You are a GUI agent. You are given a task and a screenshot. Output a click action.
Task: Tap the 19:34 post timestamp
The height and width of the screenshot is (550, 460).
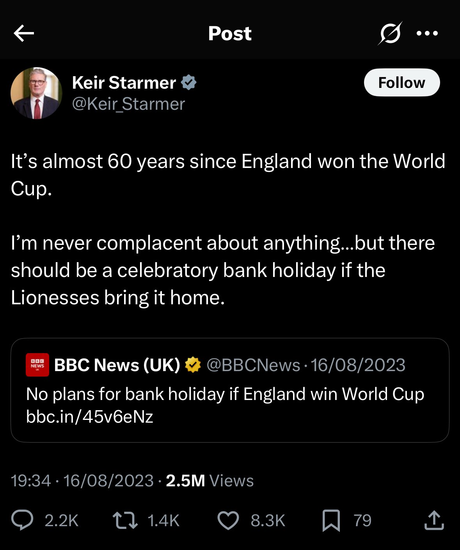pos(31,481)
